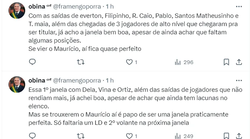Image resolution: width=250 pixels, height=139 pixels.
Task: Like the second tweet about Ortiz
Action: pyautogui.click(x=129, y=136)
